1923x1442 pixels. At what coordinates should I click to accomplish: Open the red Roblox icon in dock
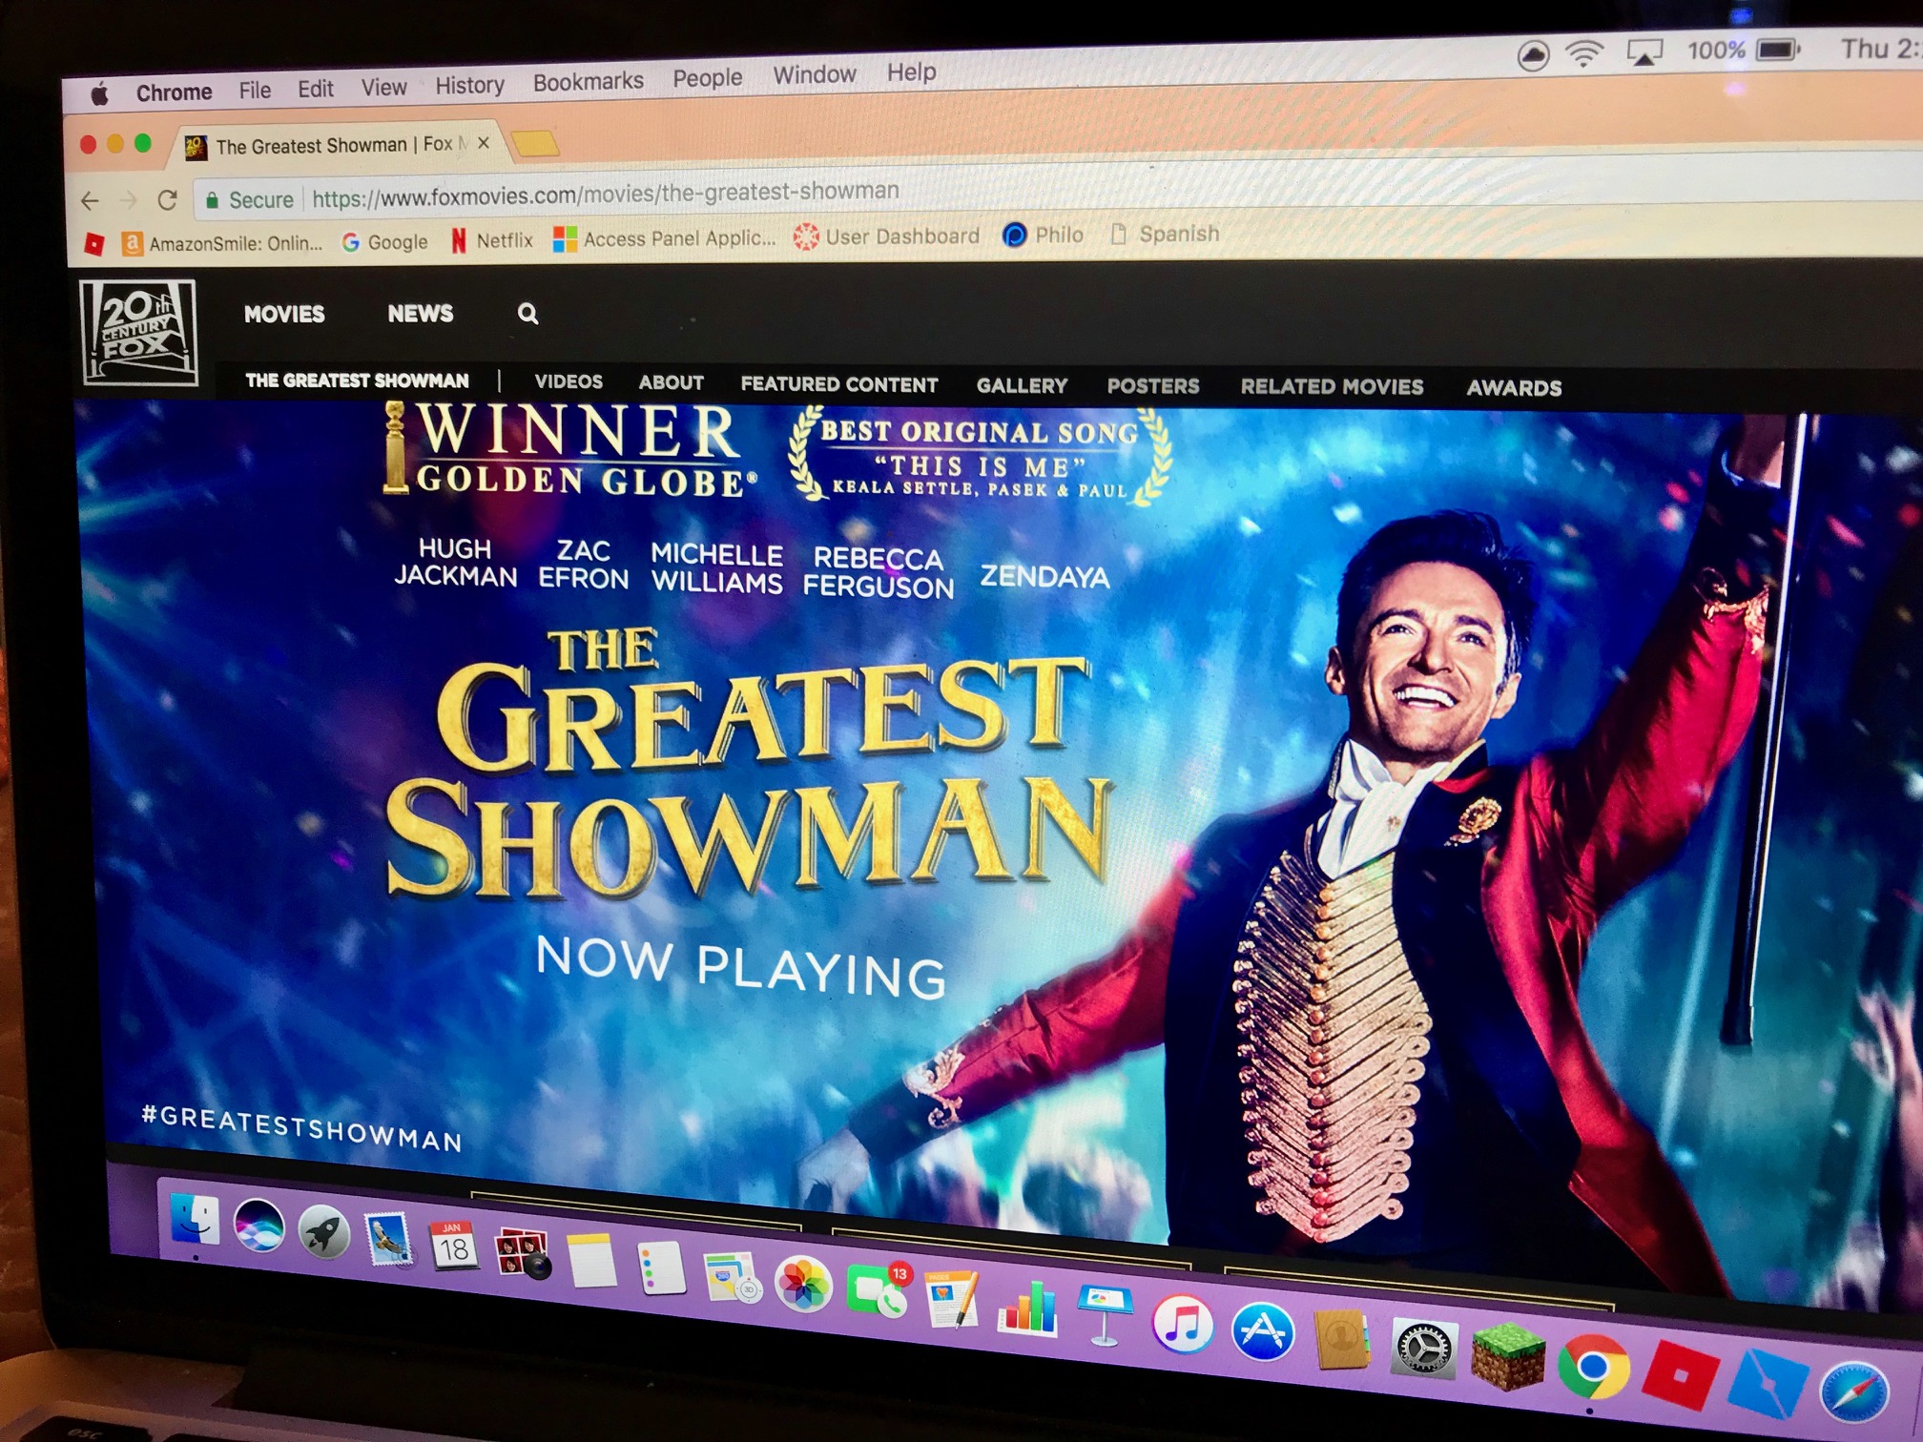point(1680,1375)
